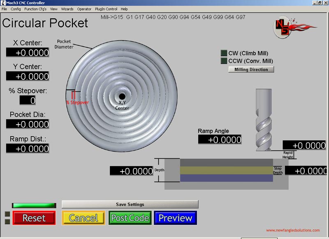Open the Config menu
Image resolution: width=329 pixels, height=239 pixels.
(16, 9)
